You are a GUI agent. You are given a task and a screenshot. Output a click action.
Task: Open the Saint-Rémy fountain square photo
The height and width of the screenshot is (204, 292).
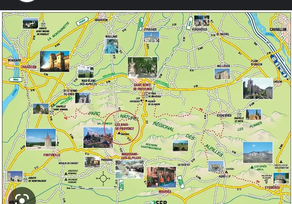(143, 68)
